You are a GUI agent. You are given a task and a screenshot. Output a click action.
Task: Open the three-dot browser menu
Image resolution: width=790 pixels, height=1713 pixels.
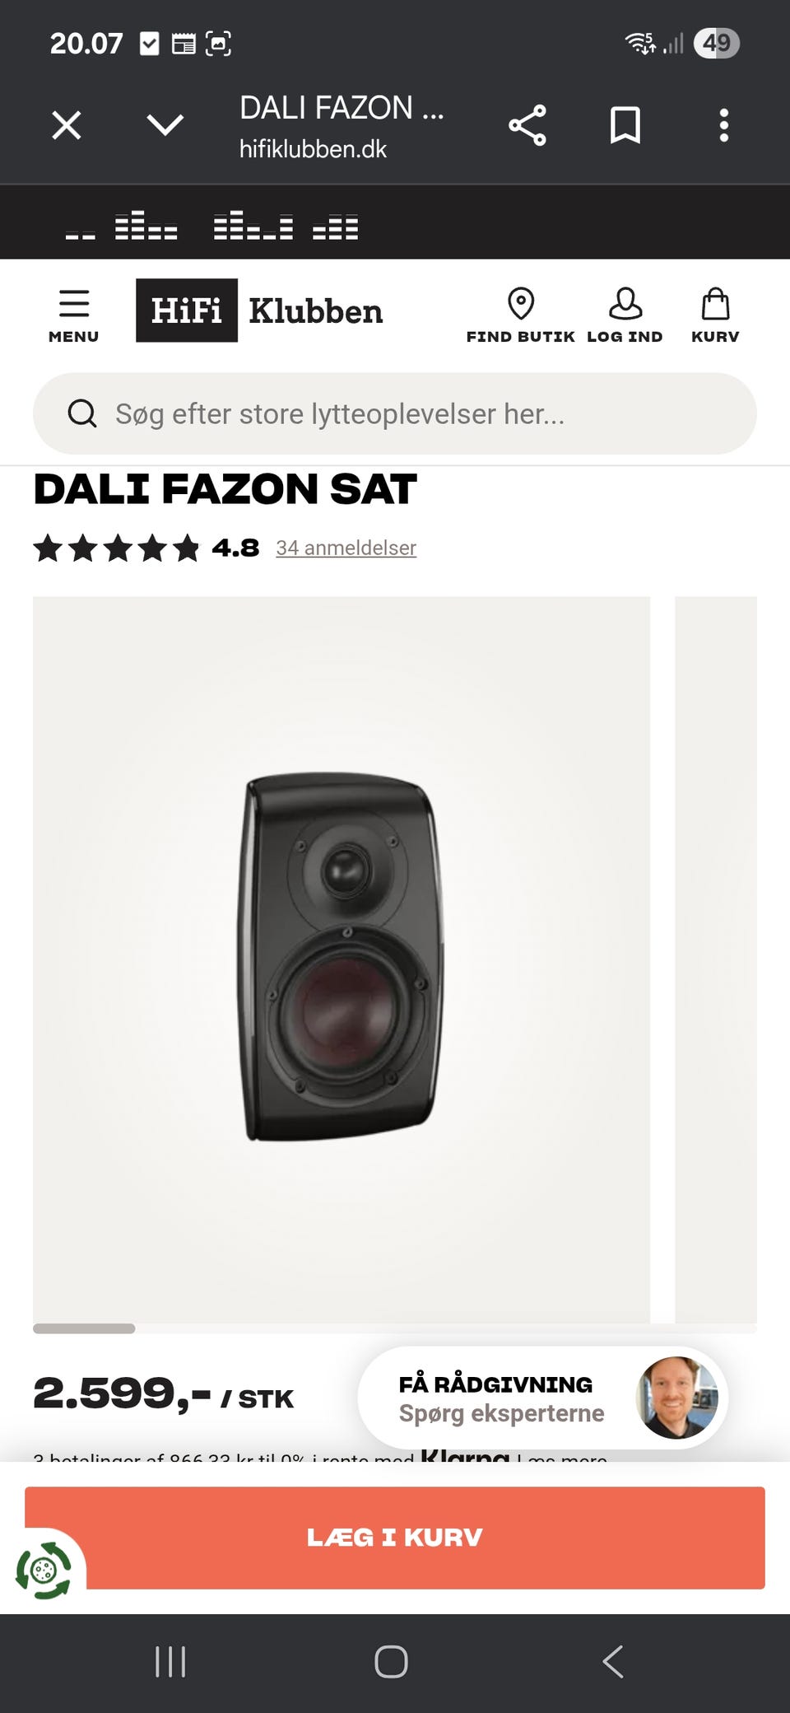[x=724, y=125]
